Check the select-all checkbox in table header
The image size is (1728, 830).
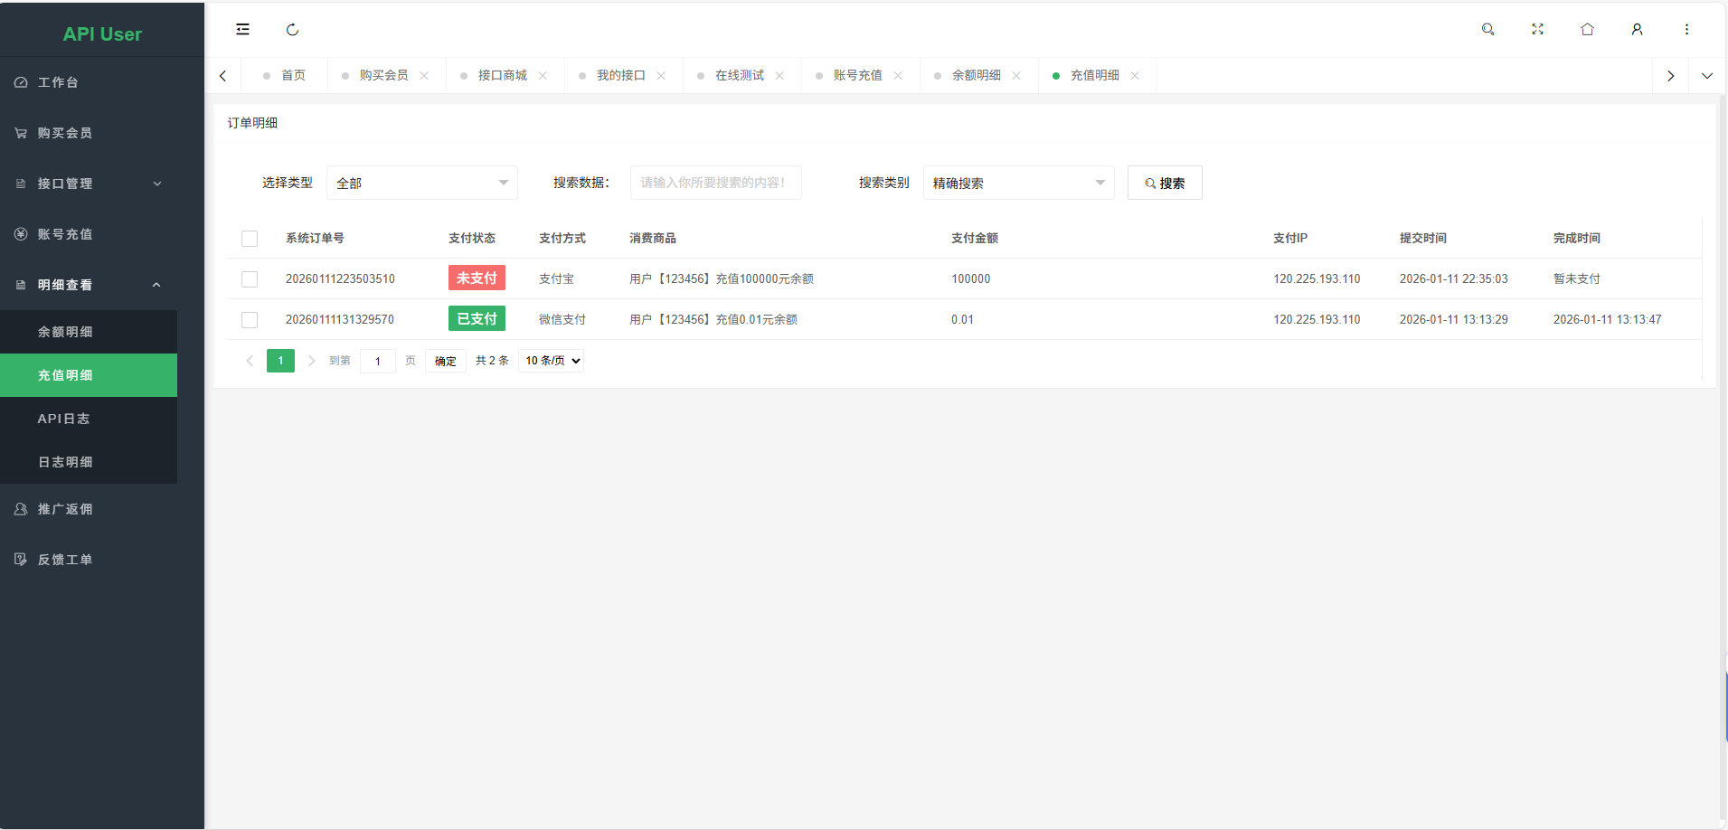(250, 238)
